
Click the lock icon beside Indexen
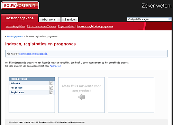tap(51, 83)
